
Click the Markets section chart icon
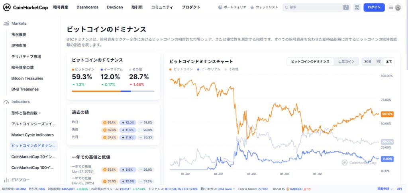(x=6, y=23)
